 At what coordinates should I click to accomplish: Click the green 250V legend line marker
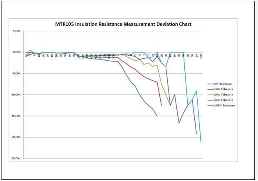click(x=211, y=95)
